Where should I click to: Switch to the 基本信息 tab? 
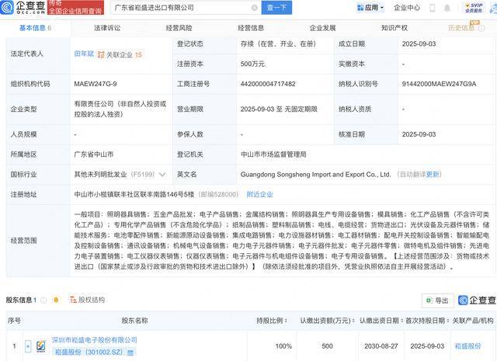pyautogui.click(x=35, y=28)
